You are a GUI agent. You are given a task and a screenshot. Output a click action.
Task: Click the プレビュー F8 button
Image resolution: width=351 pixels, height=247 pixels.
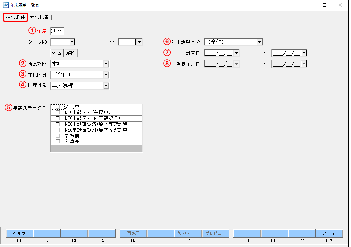point(216,233)
